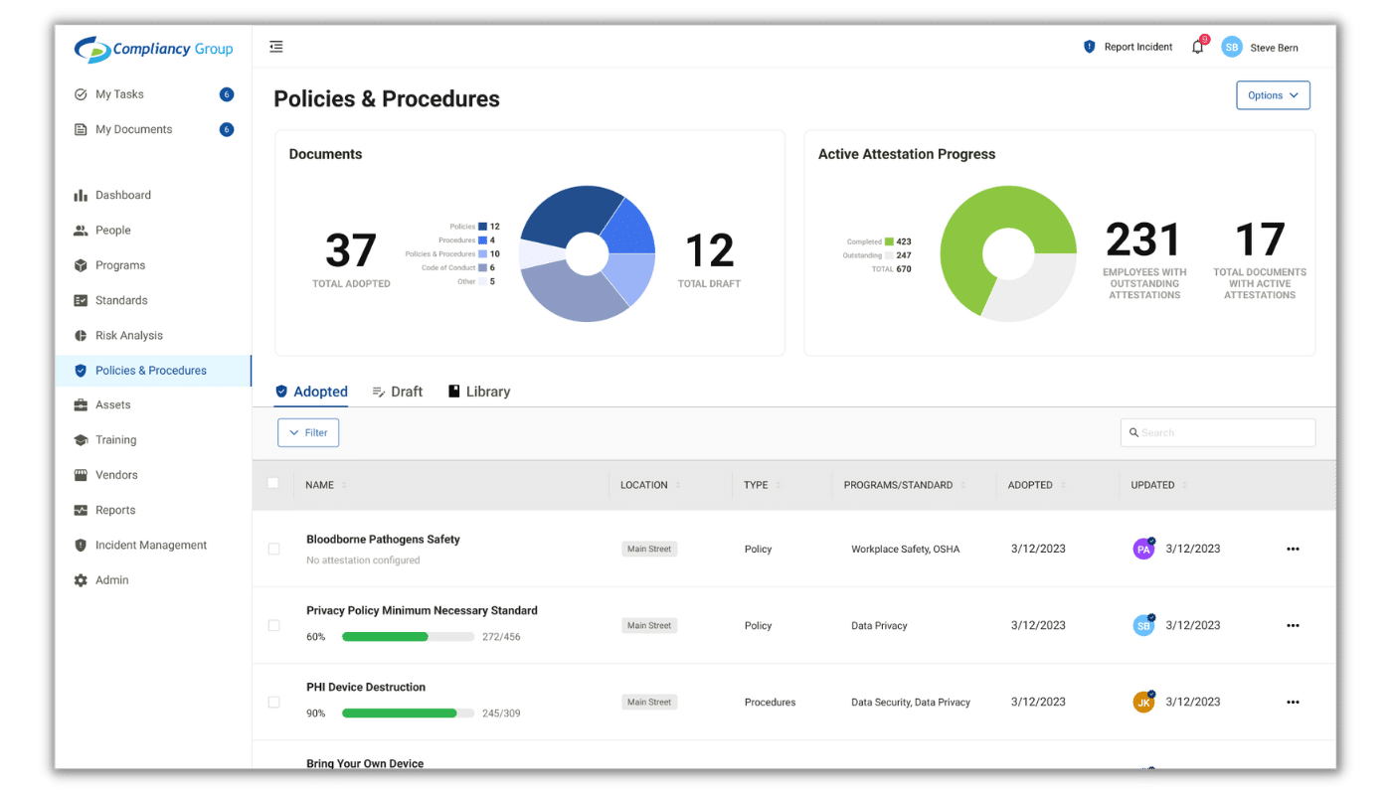Viewport: 1392px width, 795px height.
Task: Select the Training graduation cap icon
Action: (81, 439)
